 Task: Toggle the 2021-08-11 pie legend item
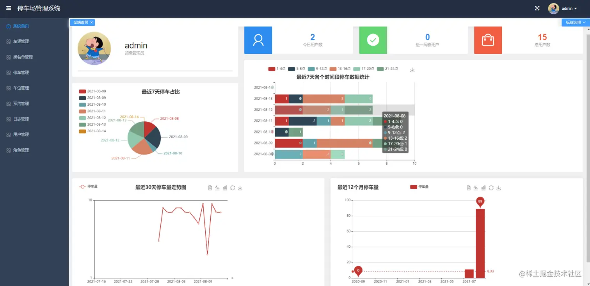click(x=92, y=111)
